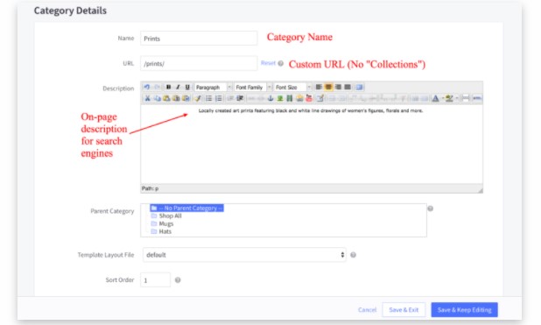Embed a YouTube video via red icon
The width and height of the screenshot is (541, 325).
[x=309, y=98]
